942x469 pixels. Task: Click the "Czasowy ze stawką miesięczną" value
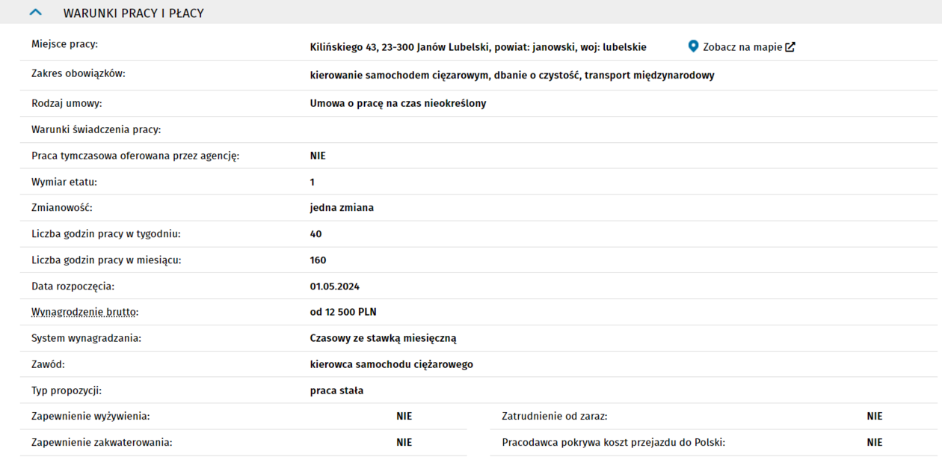383,338
